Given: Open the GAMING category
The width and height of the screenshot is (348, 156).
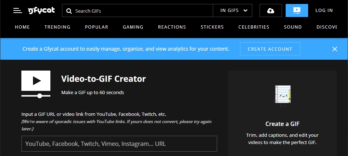Looking at the screenshot, I should (133, 27).
